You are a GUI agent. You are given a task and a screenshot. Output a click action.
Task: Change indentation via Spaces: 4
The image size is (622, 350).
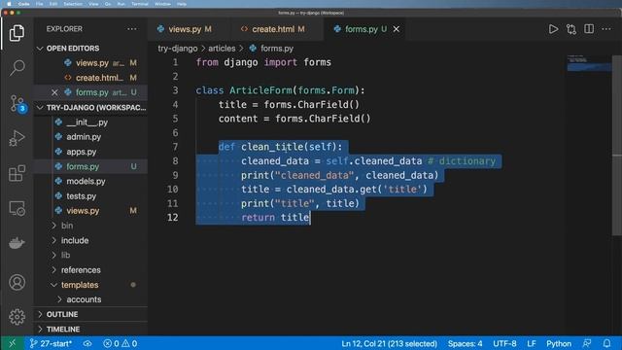(x=465, y=343)
